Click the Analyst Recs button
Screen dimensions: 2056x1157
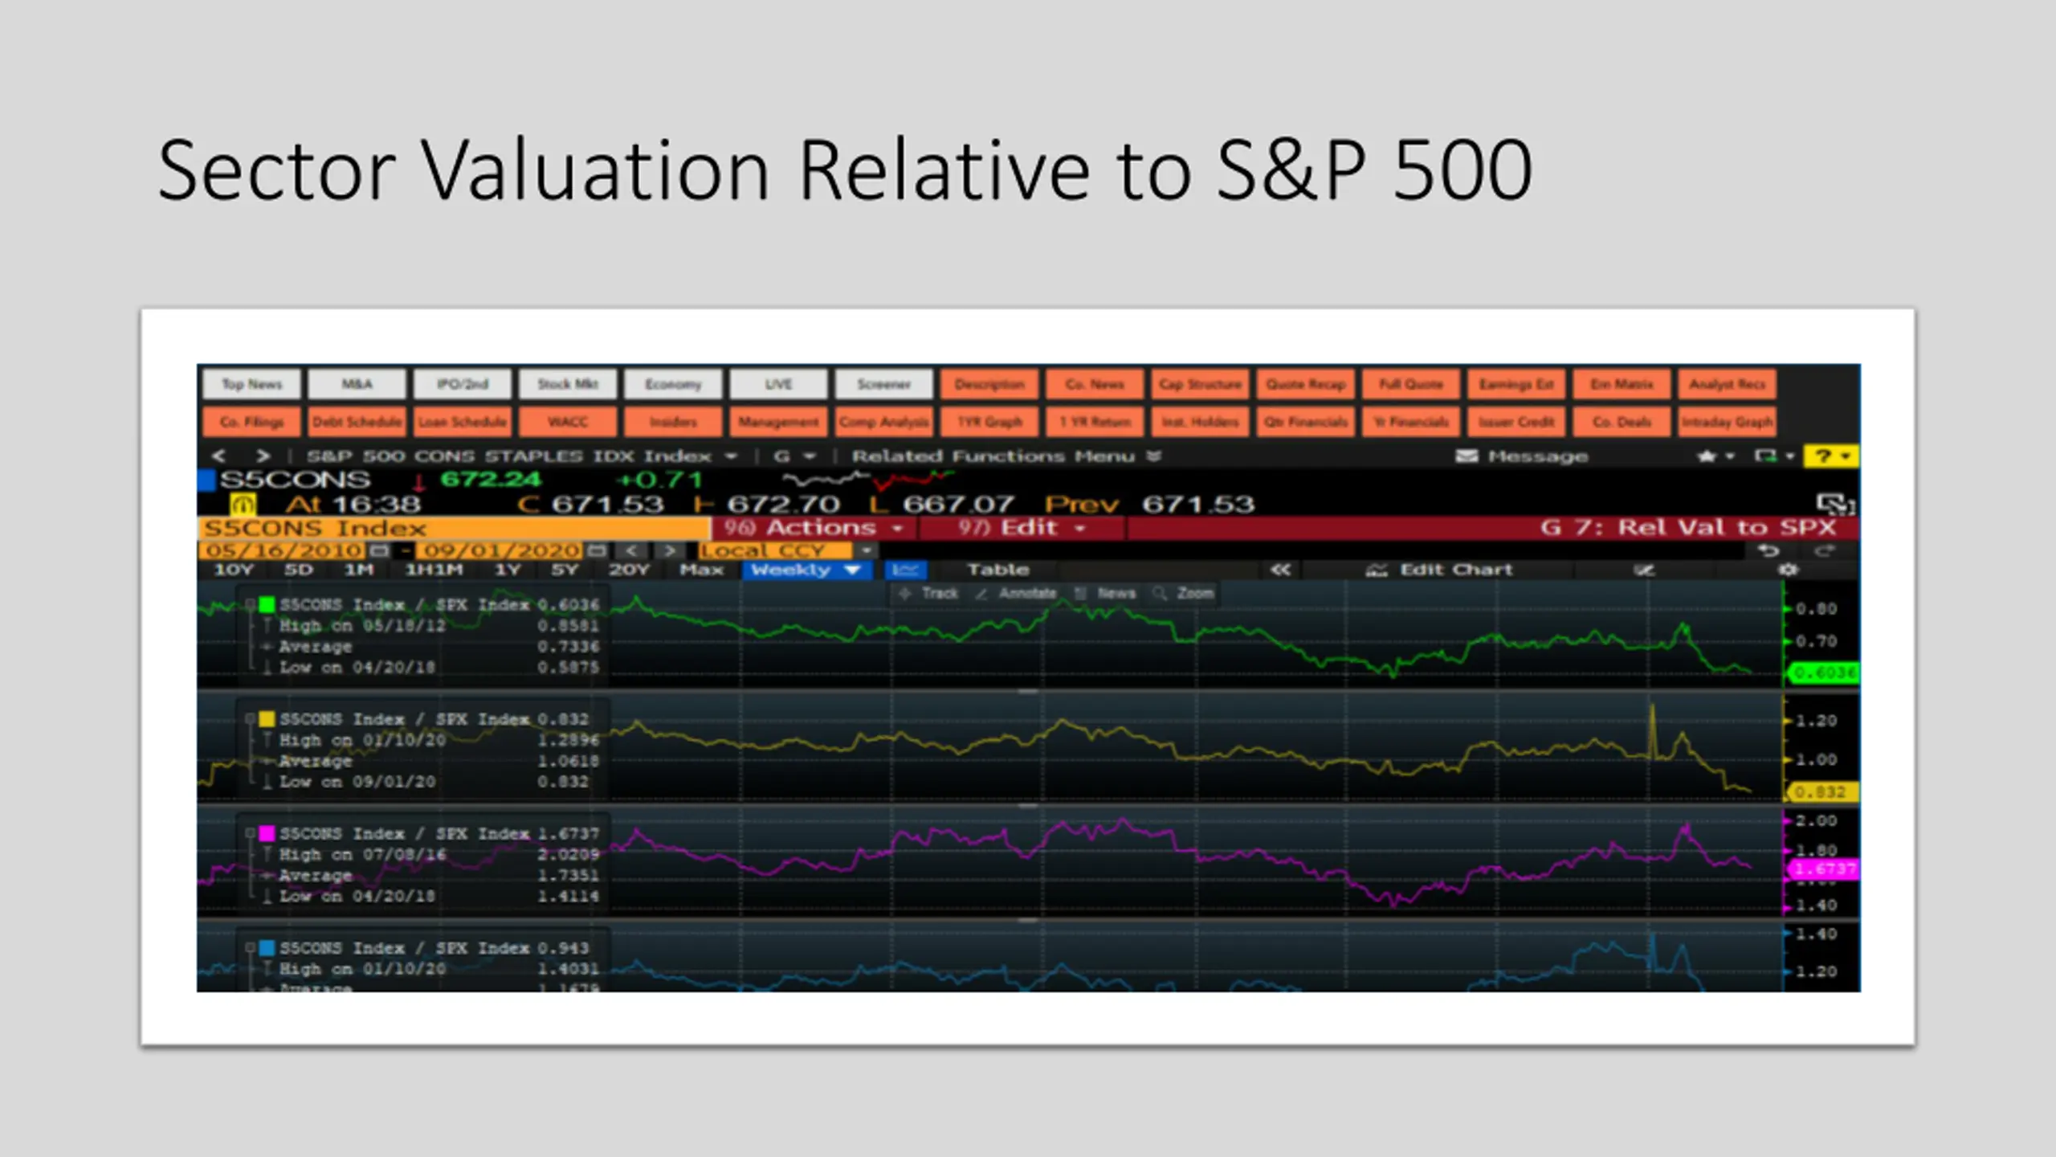tap(1727, 384)
